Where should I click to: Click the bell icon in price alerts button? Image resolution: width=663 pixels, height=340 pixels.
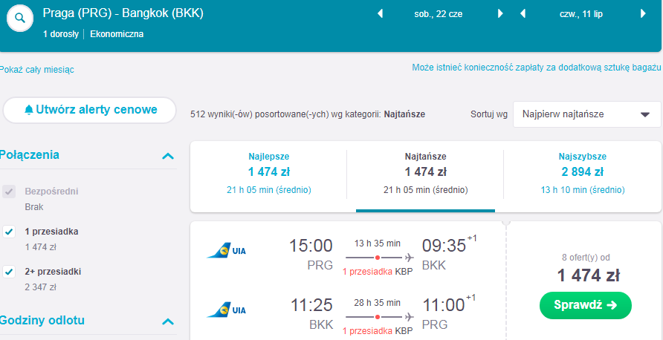[29, 110]
